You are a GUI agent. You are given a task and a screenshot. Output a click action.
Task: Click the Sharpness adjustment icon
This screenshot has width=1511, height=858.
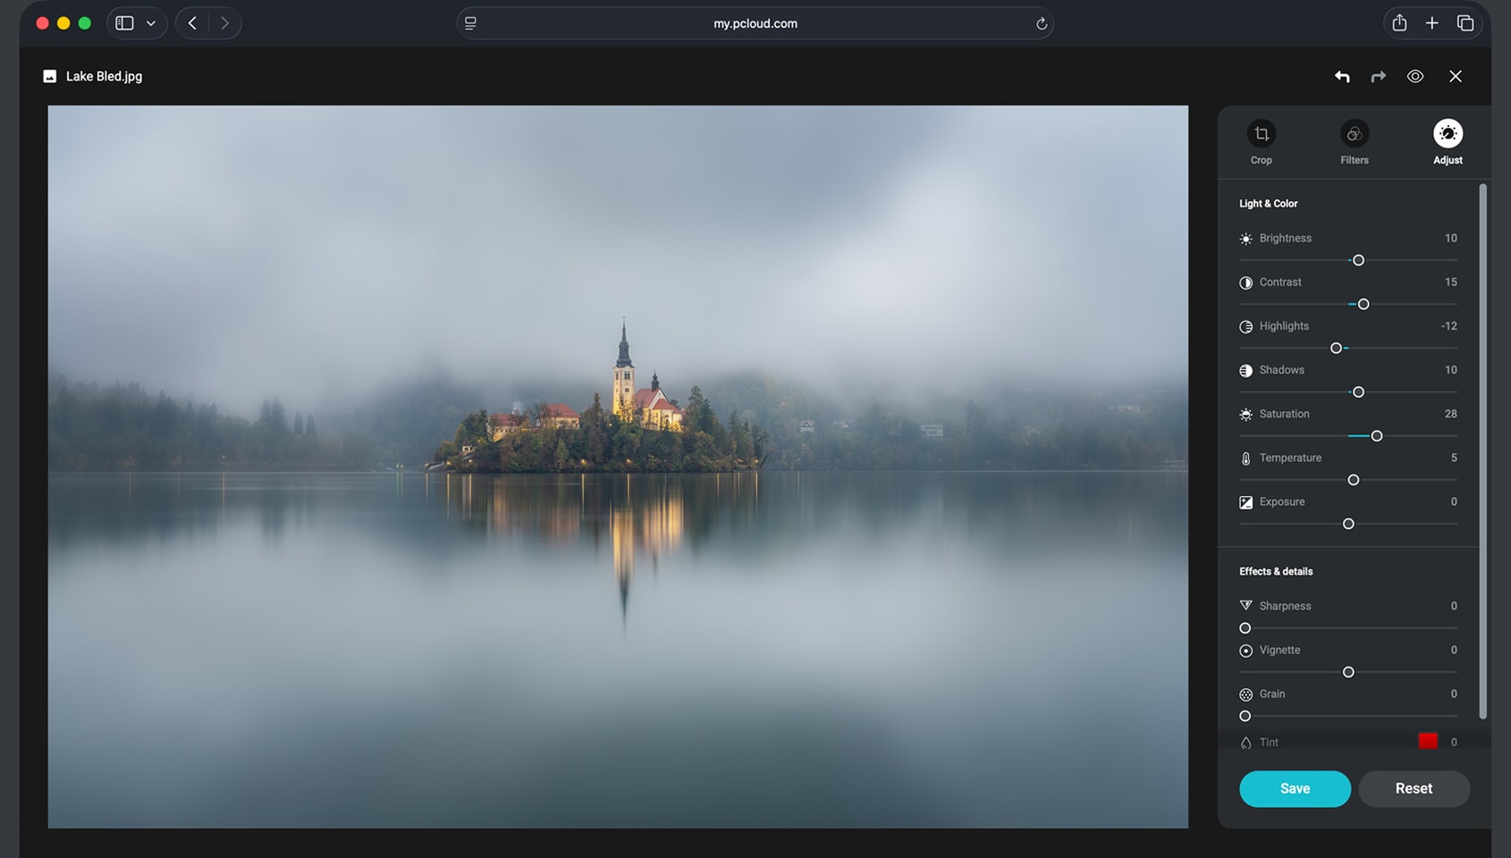pyautogui.click(x=1245, y=606)
